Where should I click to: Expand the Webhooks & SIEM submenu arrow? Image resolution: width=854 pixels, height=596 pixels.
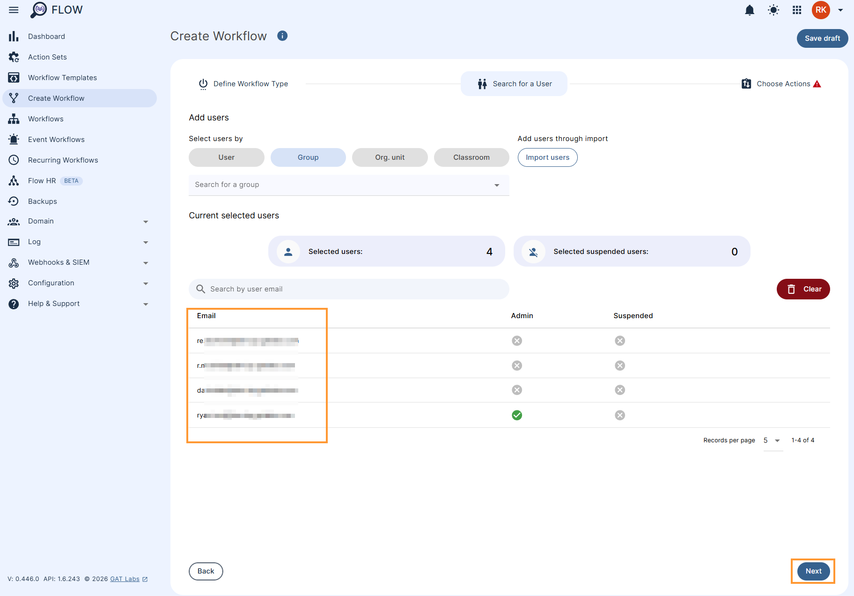click(x=146, y=263)
